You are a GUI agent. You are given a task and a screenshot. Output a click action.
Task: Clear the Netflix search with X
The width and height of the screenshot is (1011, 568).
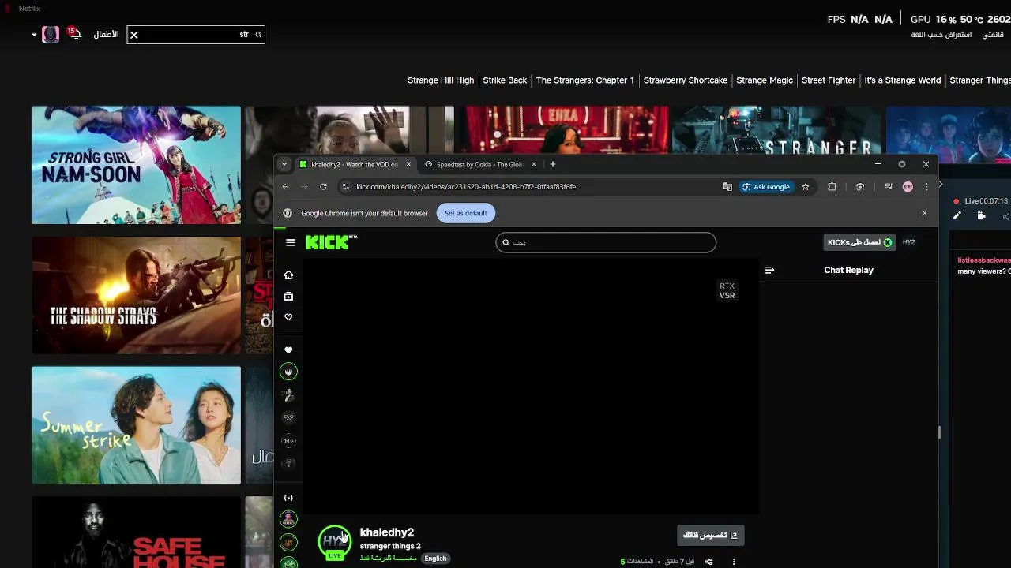134,35
